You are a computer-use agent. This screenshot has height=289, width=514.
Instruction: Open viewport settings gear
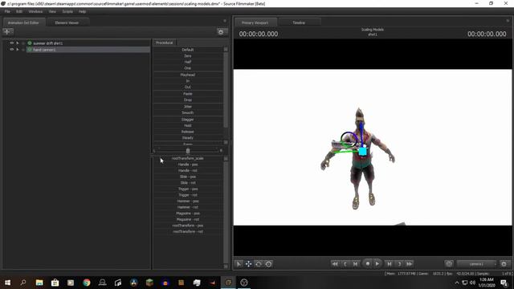(504, 264)
